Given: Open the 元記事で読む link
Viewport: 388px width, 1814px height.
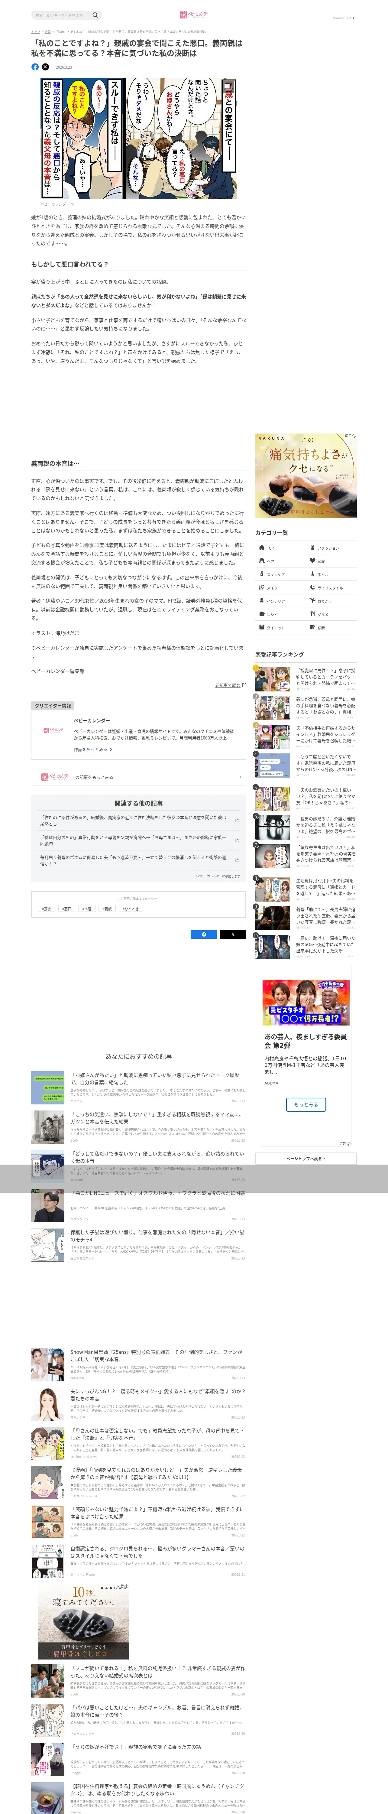Looking at the screenshot, I should pyautogui.click(x=228, y=684).
